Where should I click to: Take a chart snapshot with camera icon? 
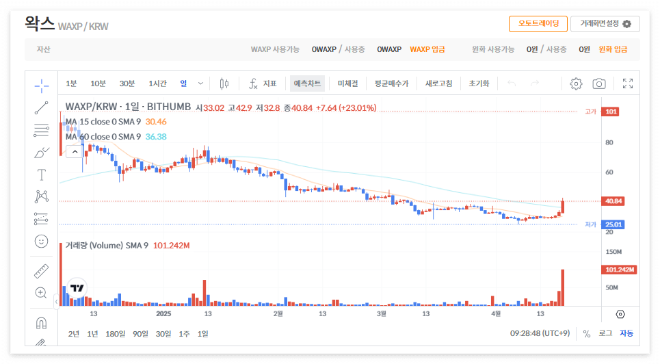pos(599,83)
